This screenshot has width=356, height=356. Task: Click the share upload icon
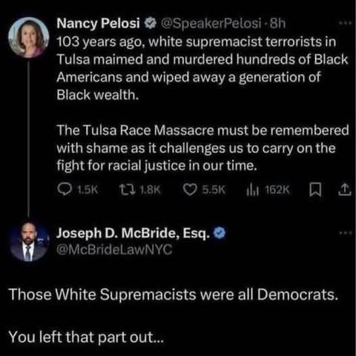click(x=345, y=190)
